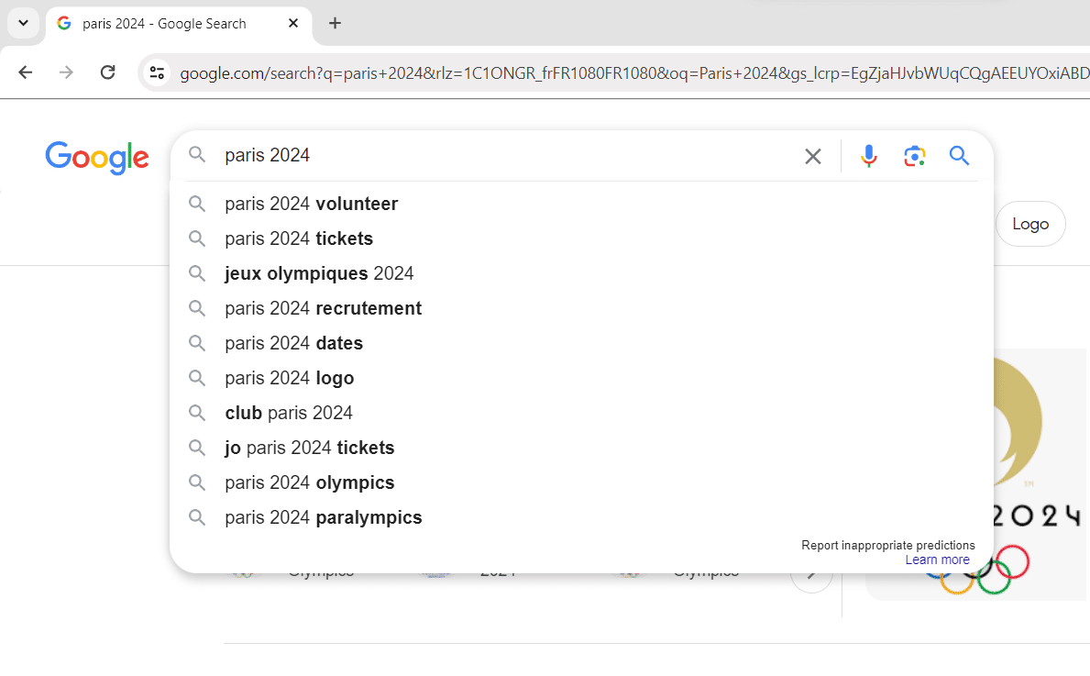Select 'paris 2024 volunteer' suggestion
The height and width of the screenshot is (676, 1090).
coord(311,204)
